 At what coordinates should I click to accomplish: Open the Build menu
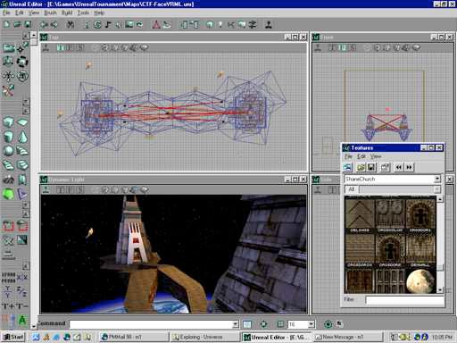point(67,13)
